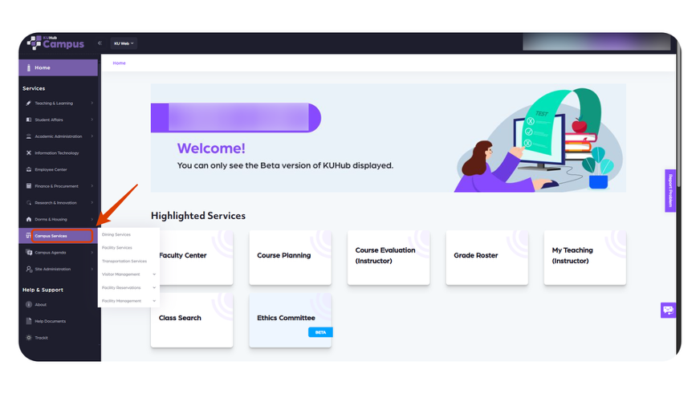700x394 pixels.
Task: Click the Home breadcrumb link
Action: tap(119, 63)
